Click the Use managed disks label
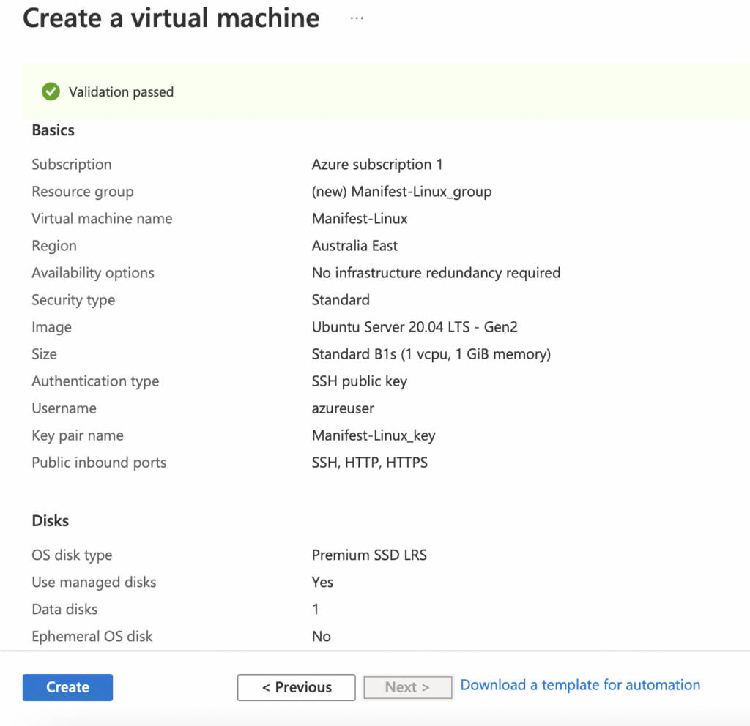This screenshot has width=750, height=726. (94, 583)
